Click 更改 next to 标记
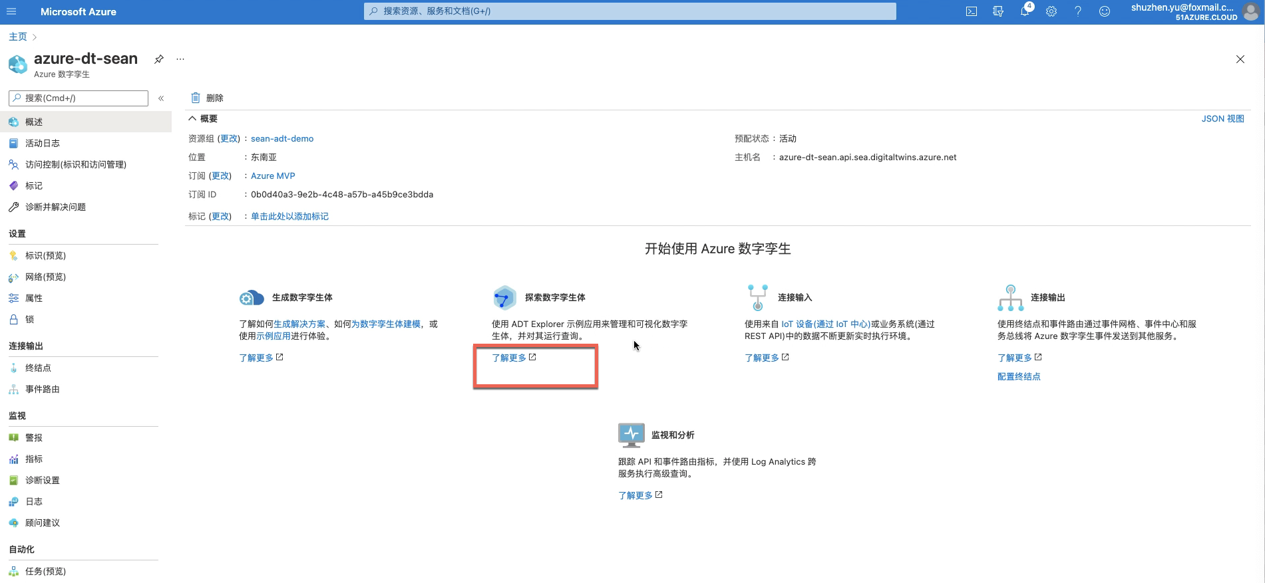 pos(220,216)
